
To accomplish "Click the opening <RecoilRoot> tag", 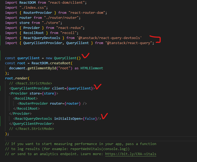I will click(x=25, y=99).
